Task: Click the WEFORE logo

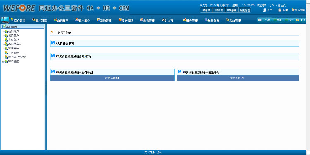Action: (19, 8)
